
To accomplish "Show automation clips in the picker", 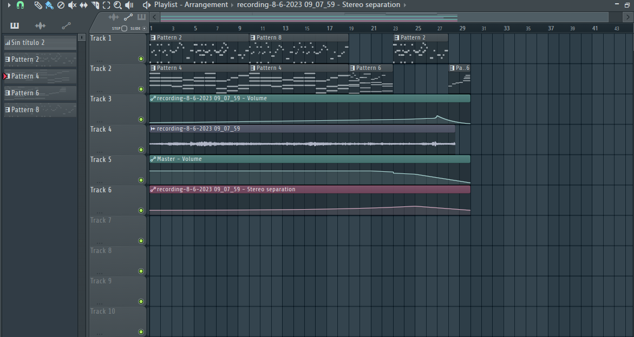I will tap(66, 26).
